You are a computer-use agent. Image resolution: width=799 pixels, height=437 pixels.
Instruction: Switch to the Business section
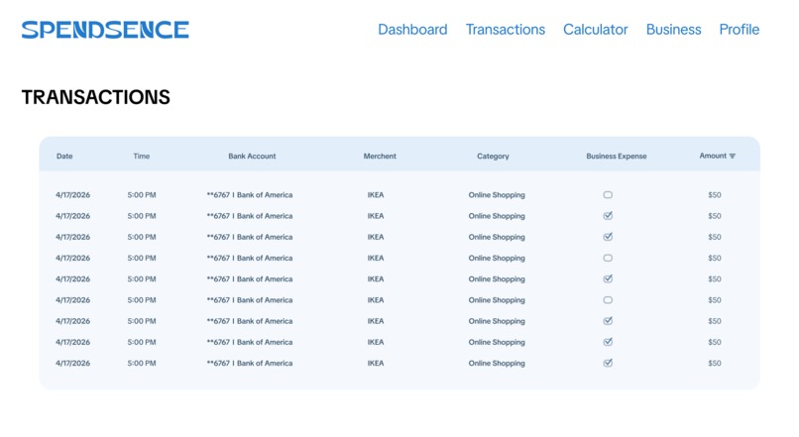coord(674,30)
